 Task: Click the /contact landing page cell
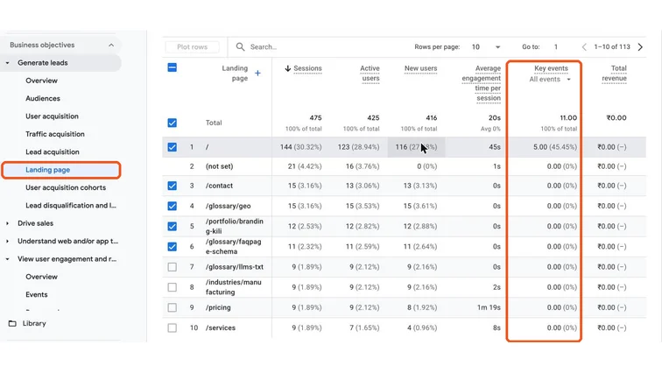point(219,186)
